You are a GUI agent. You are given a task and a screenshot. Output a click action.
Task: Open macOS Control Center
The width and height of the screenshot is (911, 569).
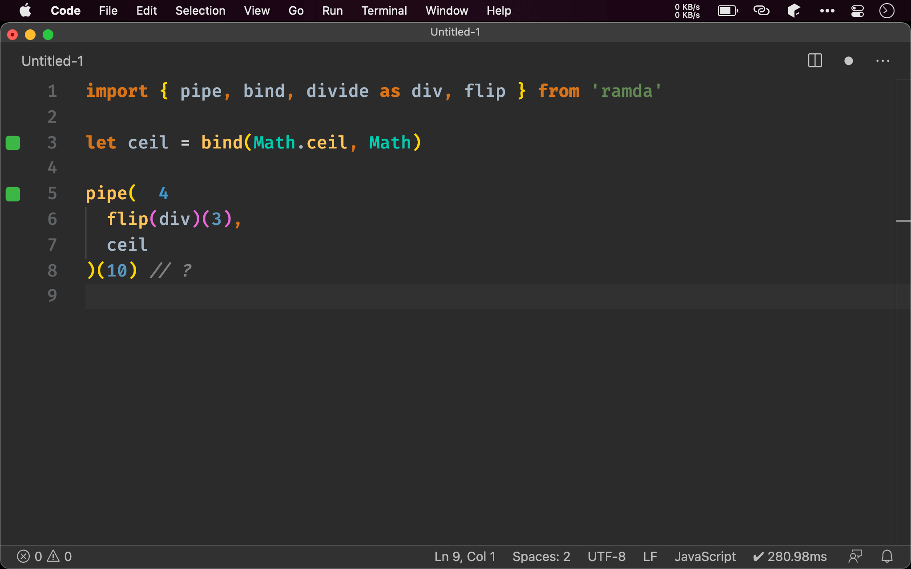(857, 11)
